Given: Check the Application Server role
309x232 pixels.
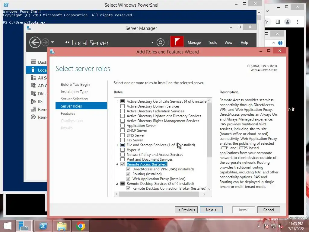Looking at the screenshot, I should click(x=123, y=125).
